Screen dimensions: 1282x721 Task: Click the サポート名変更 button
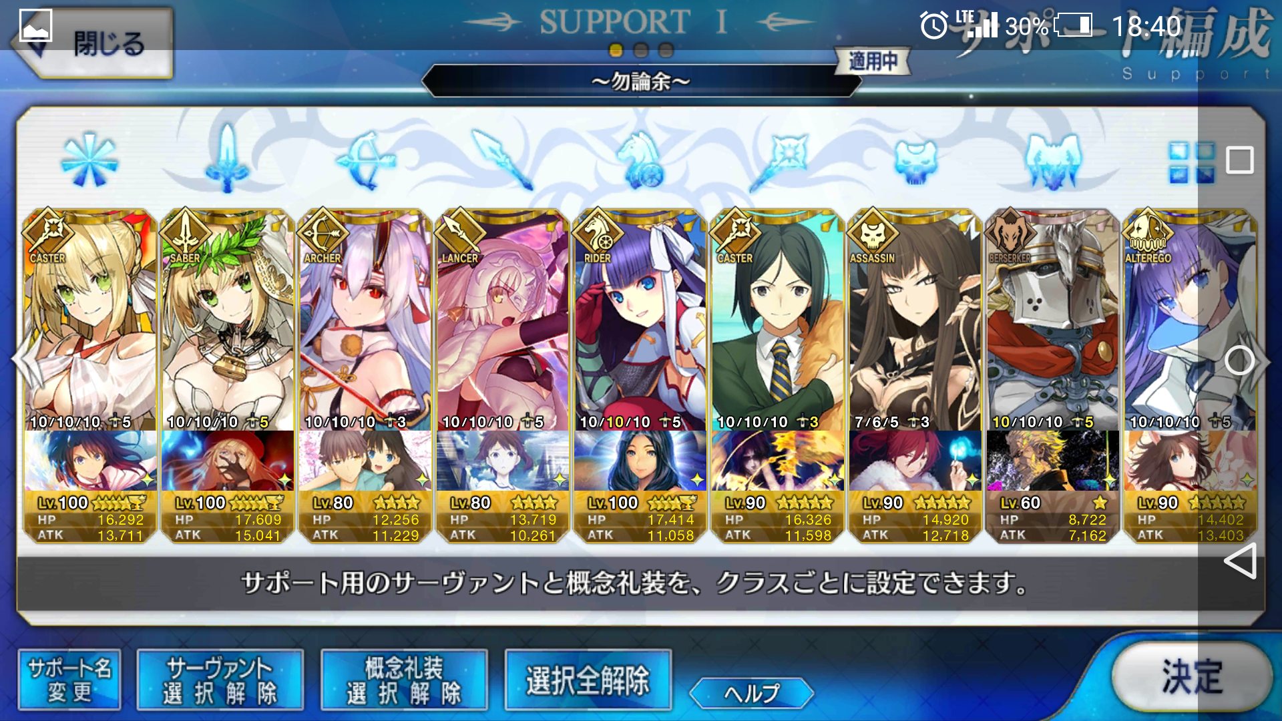[x=69, y=680]
